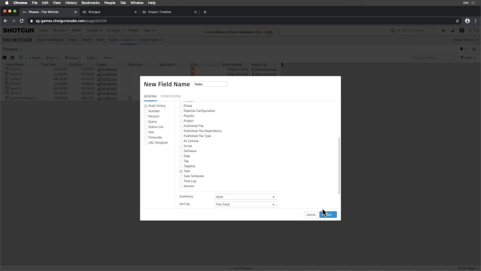This screenshot has height=271, width=481.
Task: Click Undo in color updated notice
Action: 269,32
